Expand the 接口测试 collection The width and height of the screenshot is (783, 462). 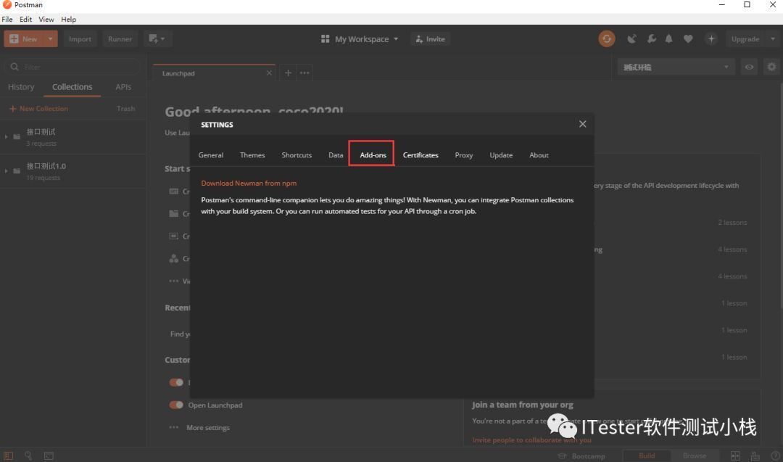coord(6,137)
